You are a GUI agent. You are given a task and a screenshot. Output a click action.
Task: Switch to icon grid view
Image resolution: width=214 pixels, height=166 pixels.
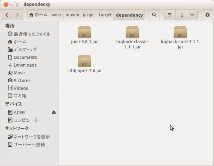click(x=181, y=15)
